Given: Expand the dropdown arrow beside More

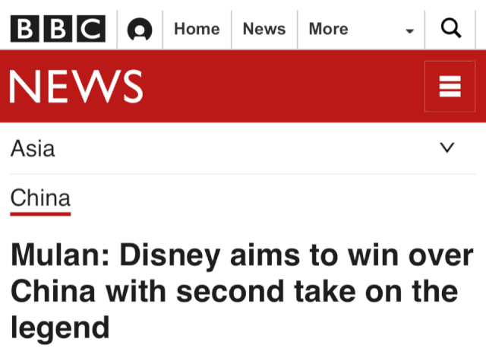Looking at the screenshot, I should tap(410, 31).
